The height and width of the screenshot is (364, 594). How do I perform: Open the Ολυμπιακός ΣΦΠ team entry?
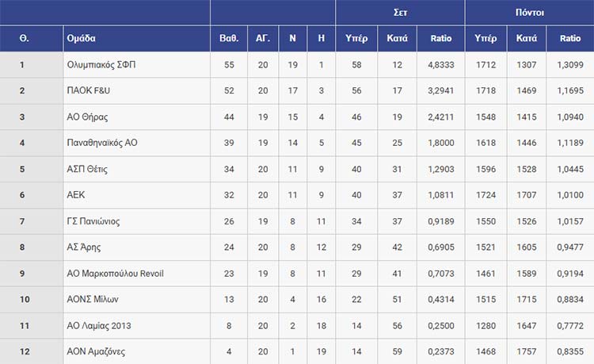tap(101, 65)
